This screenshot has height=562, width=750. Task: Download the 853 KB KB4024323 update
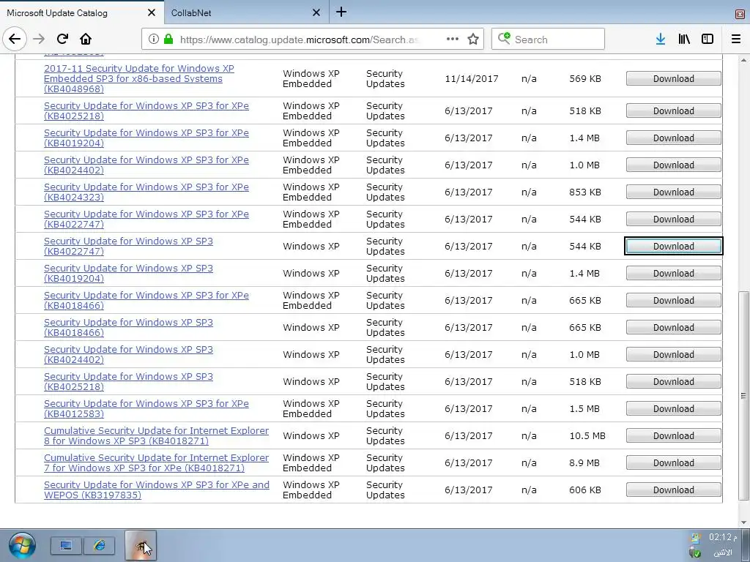click(674, 192)
